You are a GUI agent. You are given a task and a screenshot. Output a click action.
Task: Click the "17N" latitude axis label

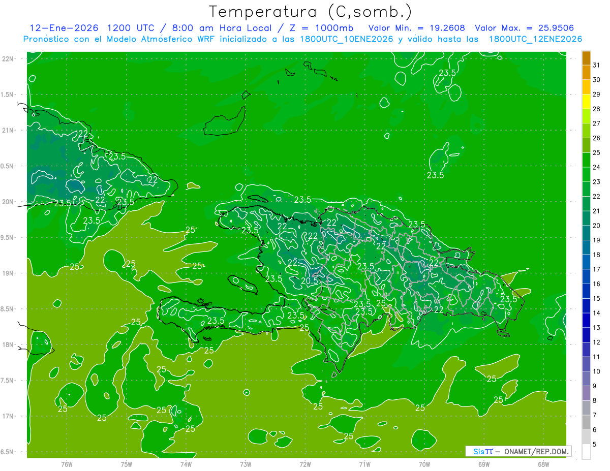coord(9,416)
